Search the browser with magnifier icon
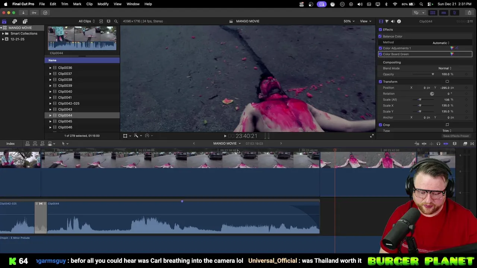The image size is (477, 268). coord(116,21)
